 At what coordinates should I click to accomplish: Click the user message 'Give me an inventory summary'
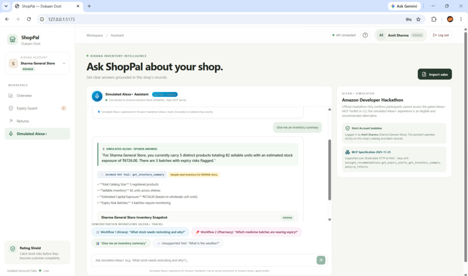click(297, 127)
